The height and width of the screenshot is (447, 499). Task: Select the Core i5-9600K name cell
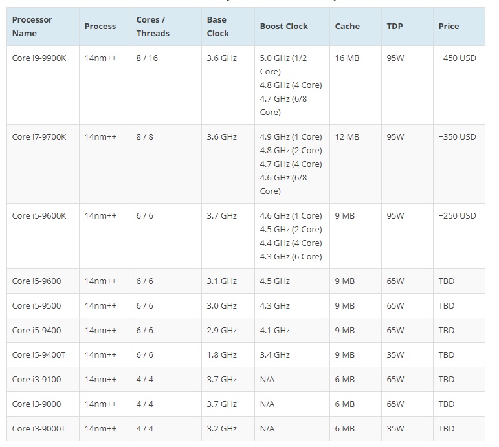(x=43, y=236)
